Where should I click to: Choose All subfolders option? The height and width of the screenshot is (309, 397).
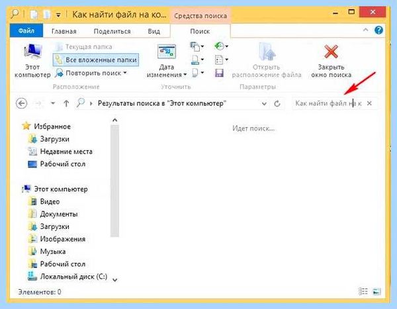96,60
